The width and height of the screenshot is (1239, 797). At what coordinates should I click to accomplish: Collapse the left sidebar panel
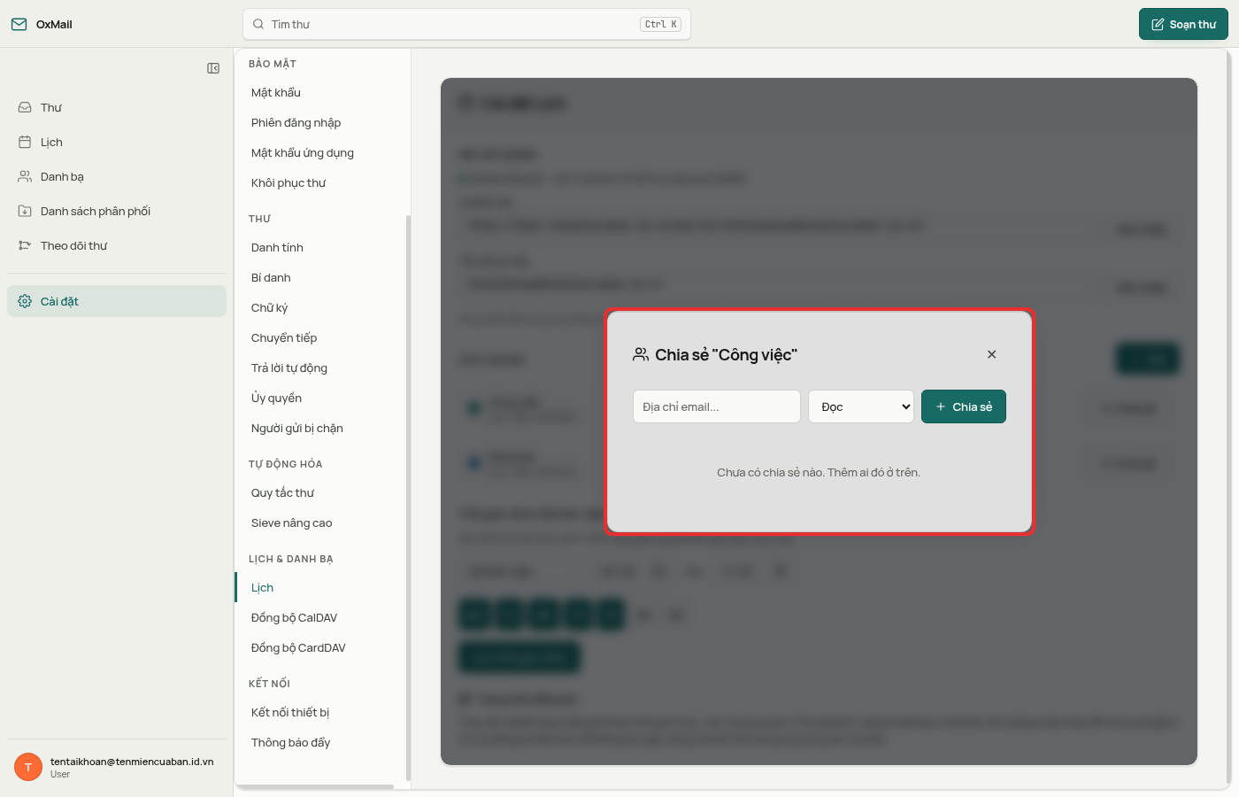[x=213, y=68]
